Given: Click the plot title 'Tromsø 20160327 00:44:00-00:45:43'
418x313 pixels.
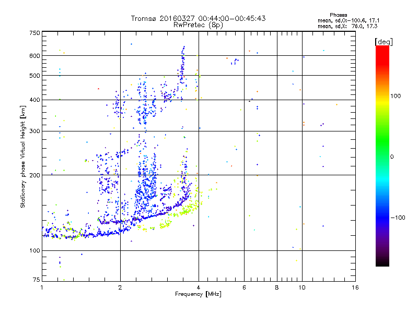Looking at the screenshot, I should click(198, 18).
